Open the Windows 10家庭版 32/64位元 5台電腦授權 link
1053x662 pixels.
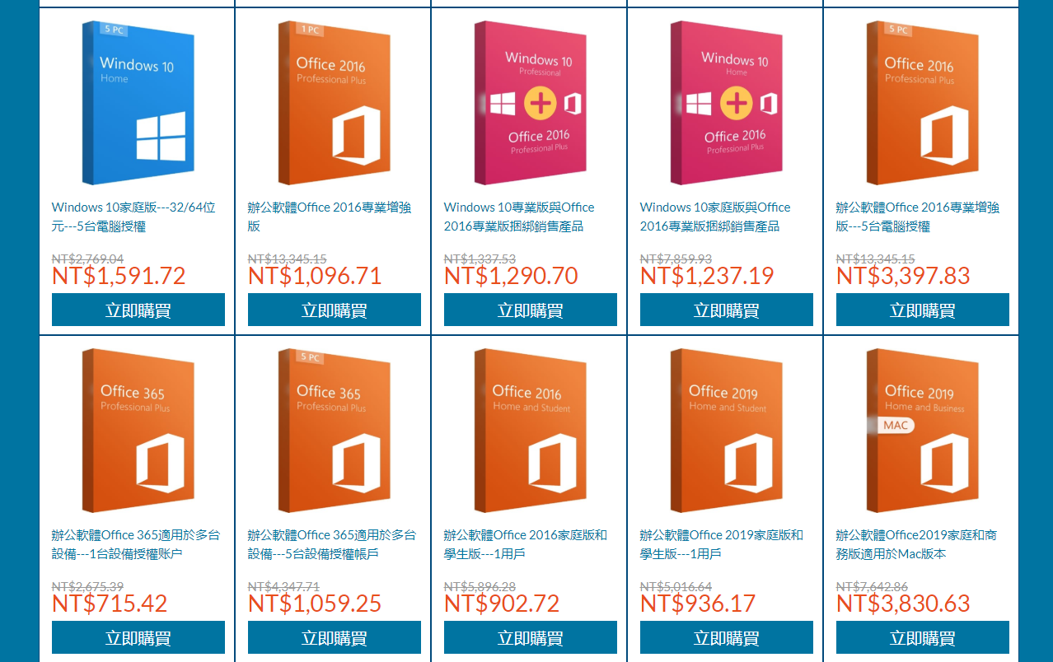[x=133, y=217]
